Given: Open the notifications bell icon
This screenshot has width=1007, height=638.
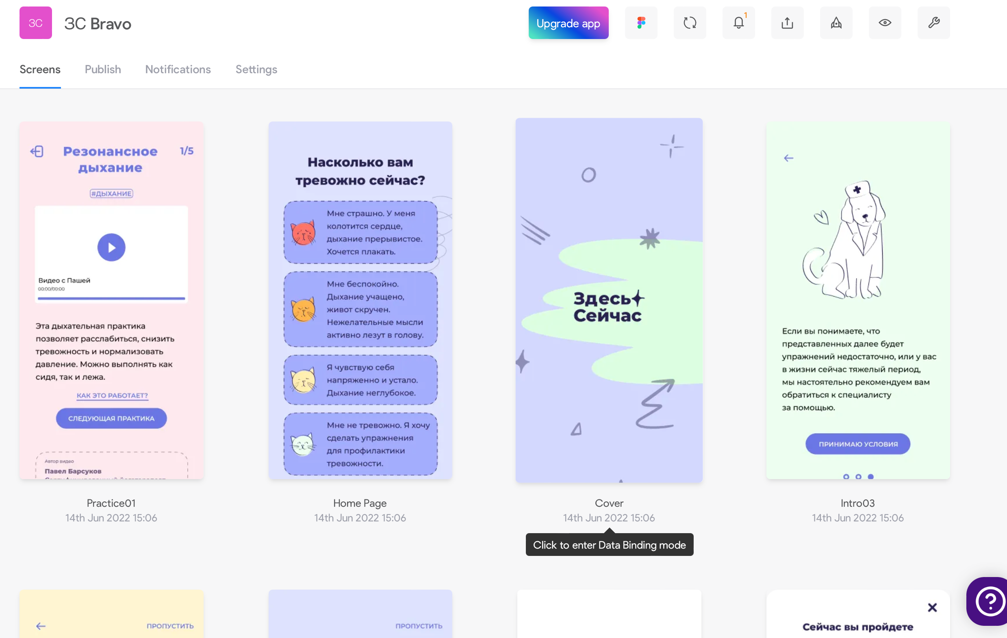Looking at the screenshot, I should click(738, 23).
